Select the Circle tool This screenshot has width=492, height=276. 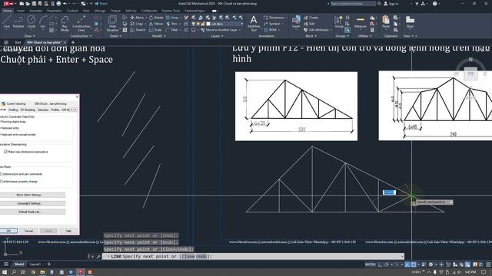[31, 22]
